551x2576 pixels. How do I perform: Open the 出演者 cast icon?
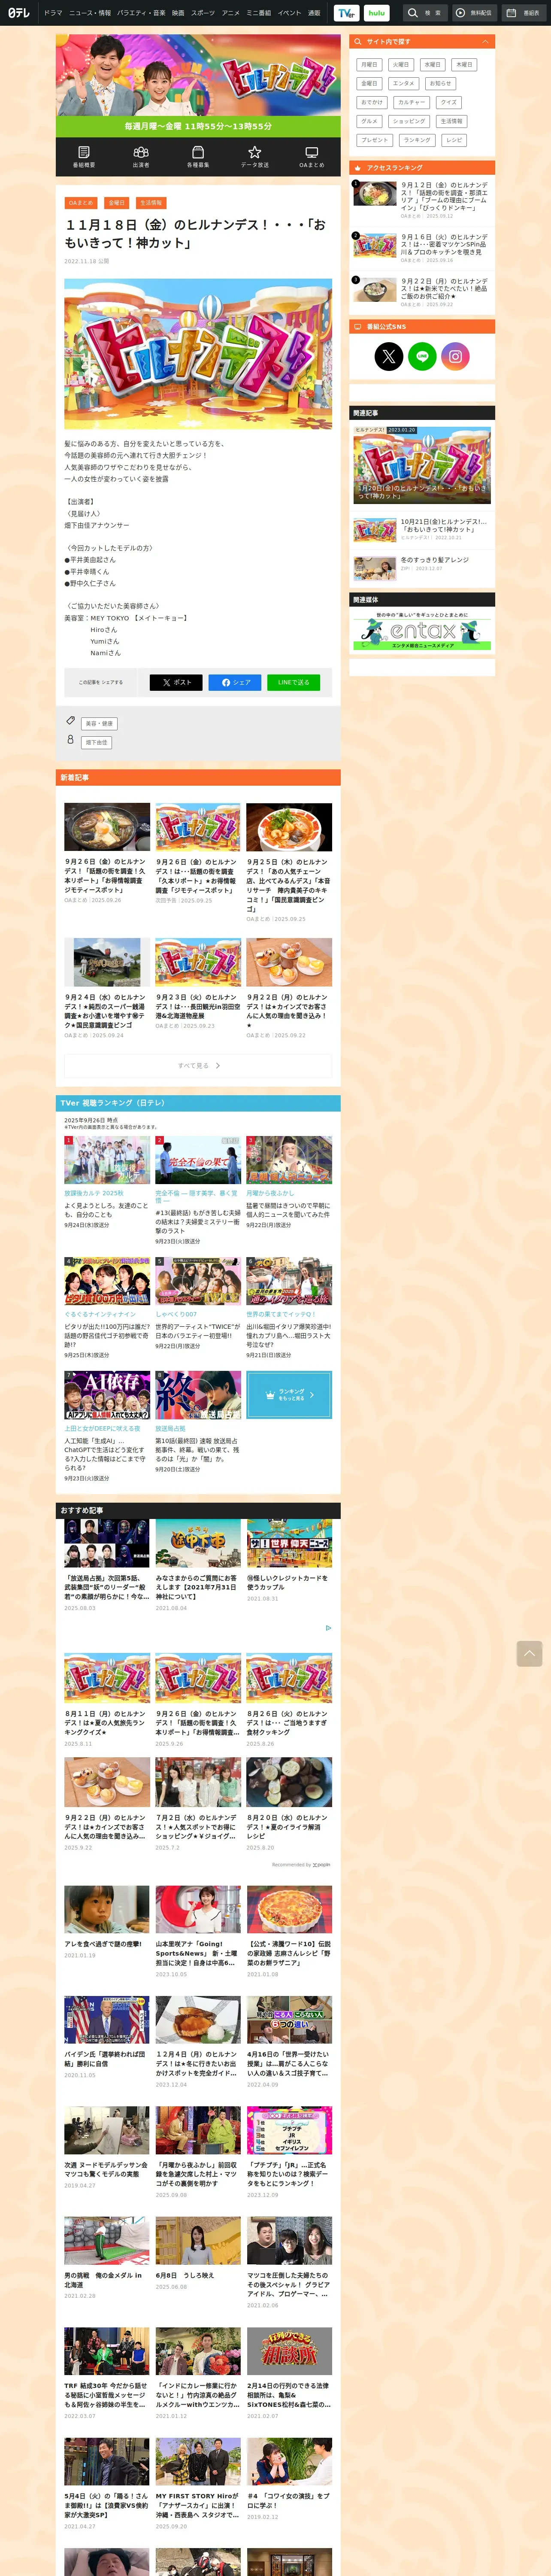click(x=141, y=157)
